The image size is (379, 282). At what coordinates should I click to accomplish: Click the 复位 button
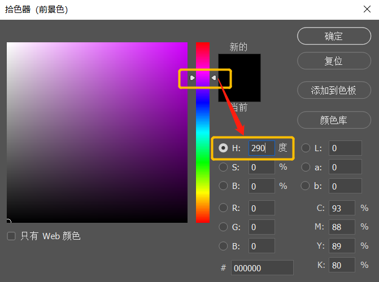(x=334, y=61)
